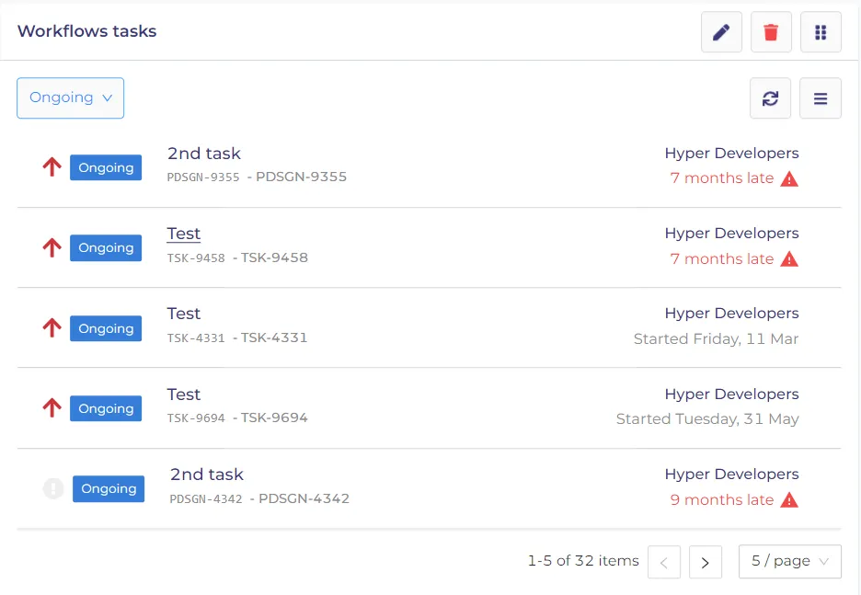Open the 2nd task titled PDSGN-4342
Viewport: 861px width, 595px height.
tap(206, 475)
